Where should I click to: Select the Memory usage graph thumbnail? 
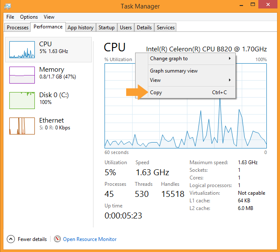point(22,75)
